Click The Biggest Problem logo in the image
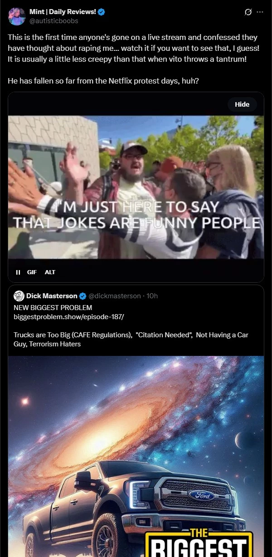 point(198,542)
